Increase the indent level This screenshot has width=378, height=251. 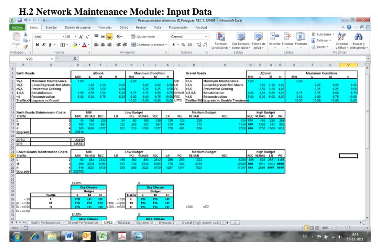click(x=125, y=45)
